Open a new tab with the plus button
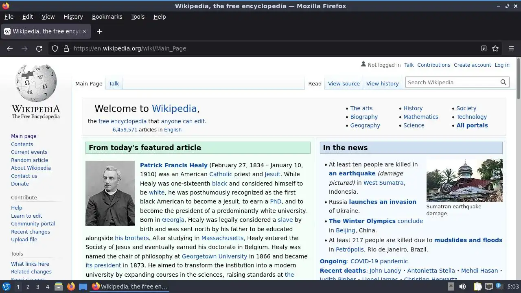The image size is (521, 293). pyautogui.click(x=99, y=31)
